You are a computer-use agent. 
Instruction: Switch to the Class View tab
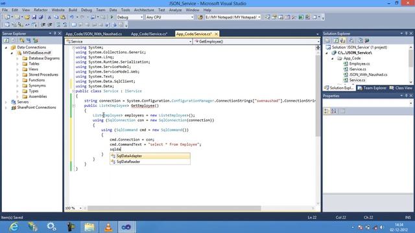(x=401, y=88)
